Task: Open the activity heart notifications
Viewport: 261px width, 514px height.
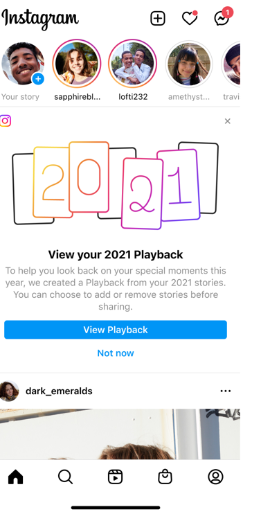Action: coord(190,18)
